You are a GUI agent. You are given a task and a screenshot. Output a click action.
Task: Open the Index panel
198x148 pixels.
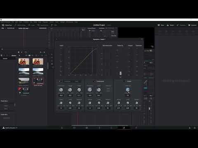coord(31,25)
